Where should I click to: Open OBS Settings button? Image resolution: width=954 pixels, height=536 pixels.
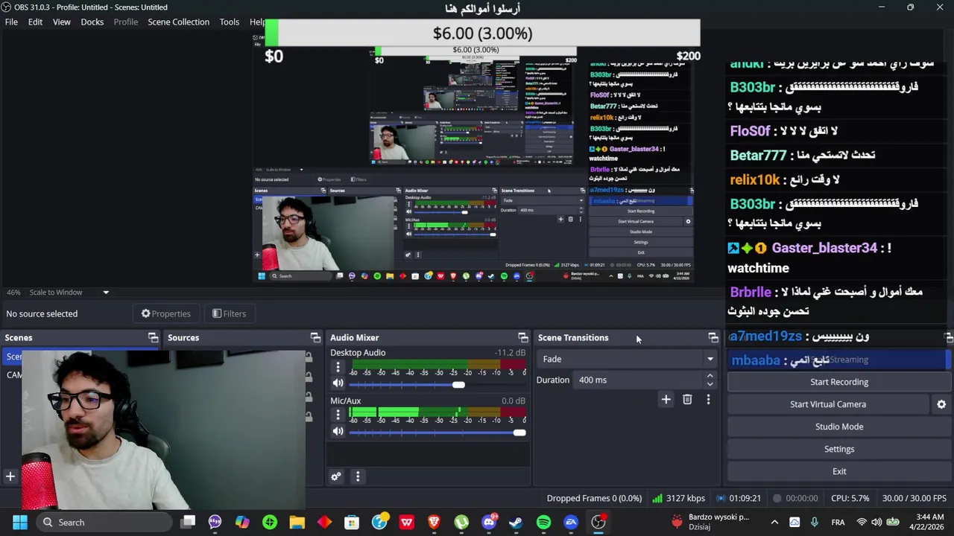[x=839, y=449]
